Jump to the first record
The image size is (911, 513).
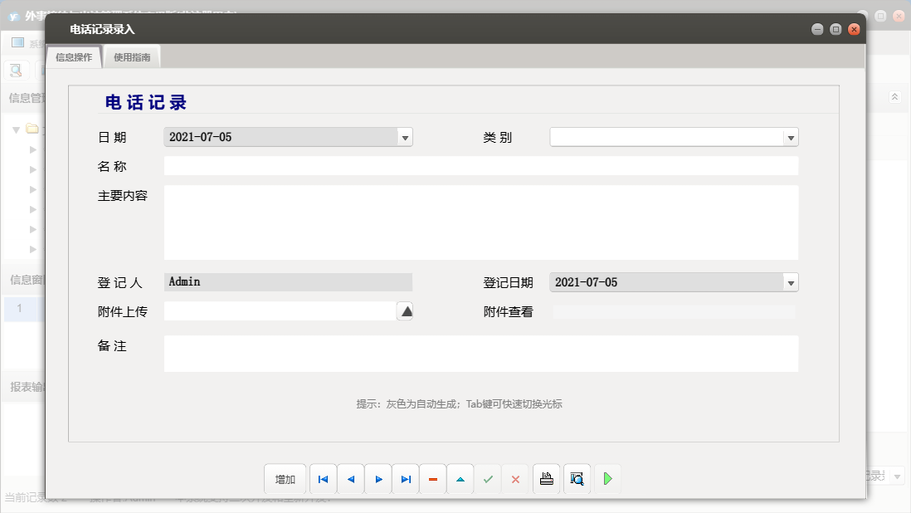click(323, 479)
